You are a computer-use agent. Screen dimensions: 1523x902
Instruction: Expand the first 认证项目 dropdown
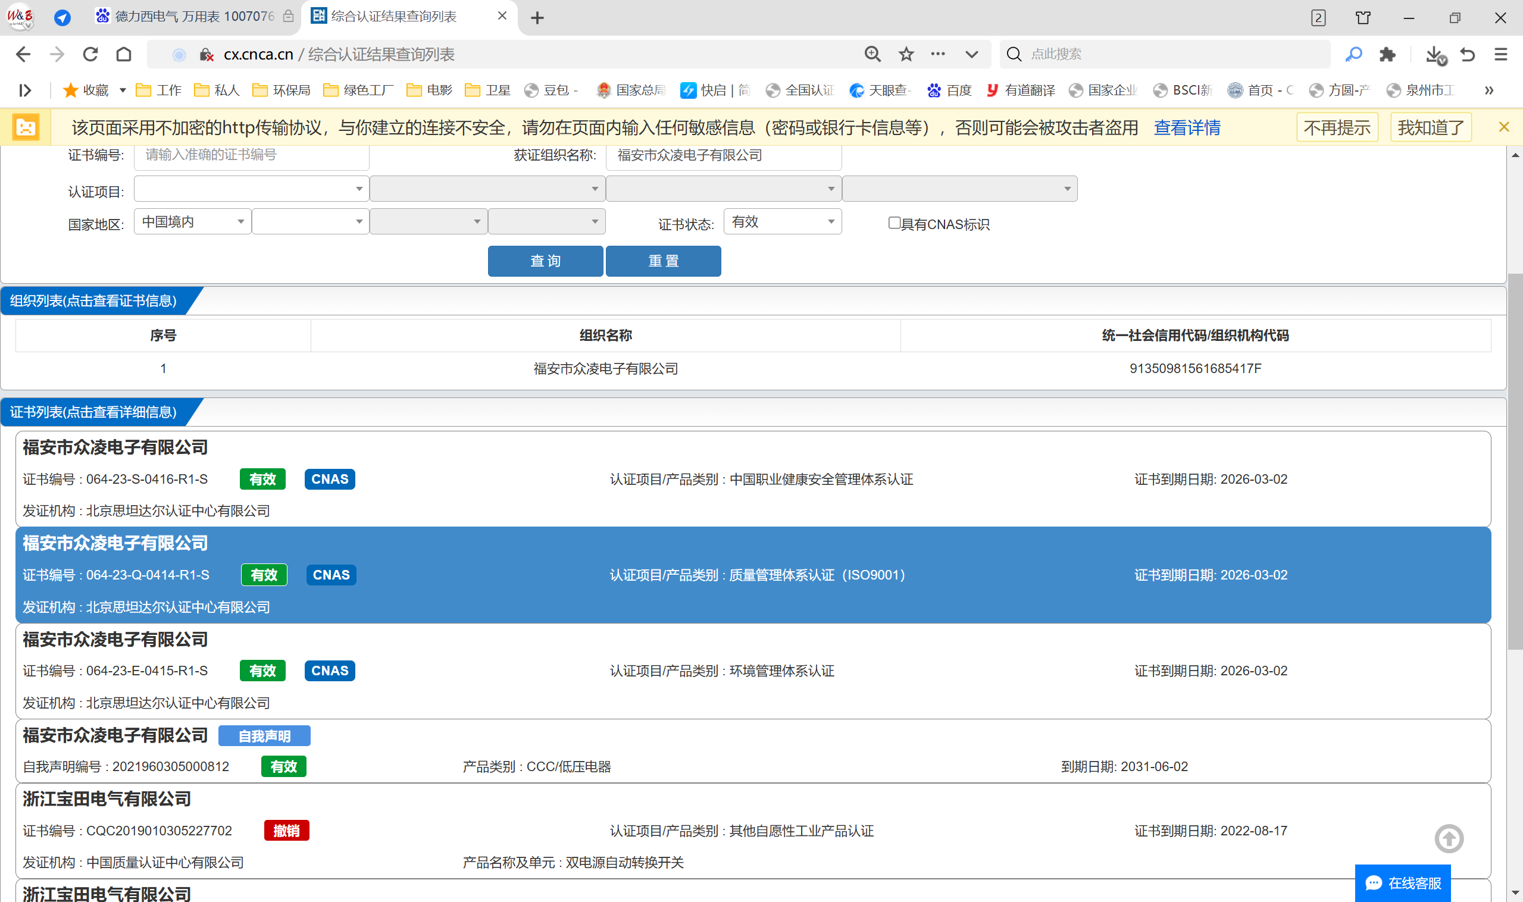point(251,189)
